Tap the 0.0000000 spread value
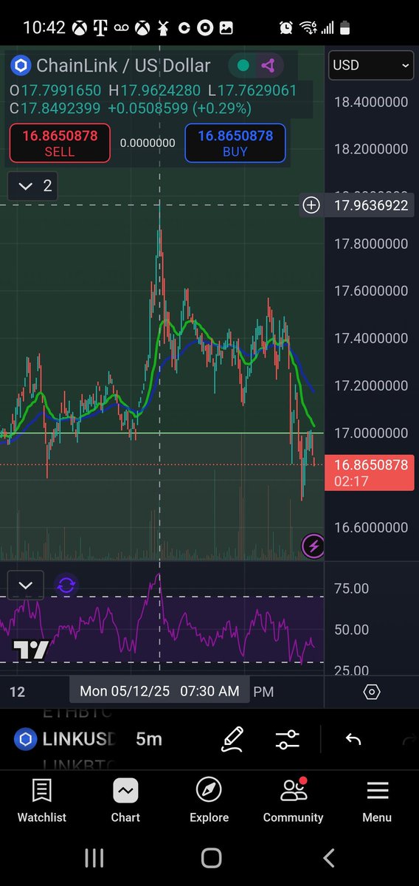Viewport: 419px width, 886px height. click(148, 142)
